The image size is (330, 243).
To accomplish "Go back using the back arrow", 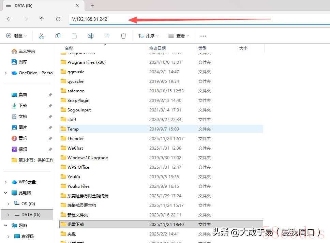I will 9,19.
